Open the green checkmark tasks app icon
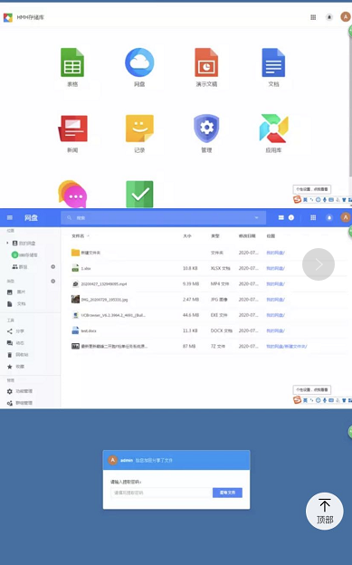 [139, 194]
